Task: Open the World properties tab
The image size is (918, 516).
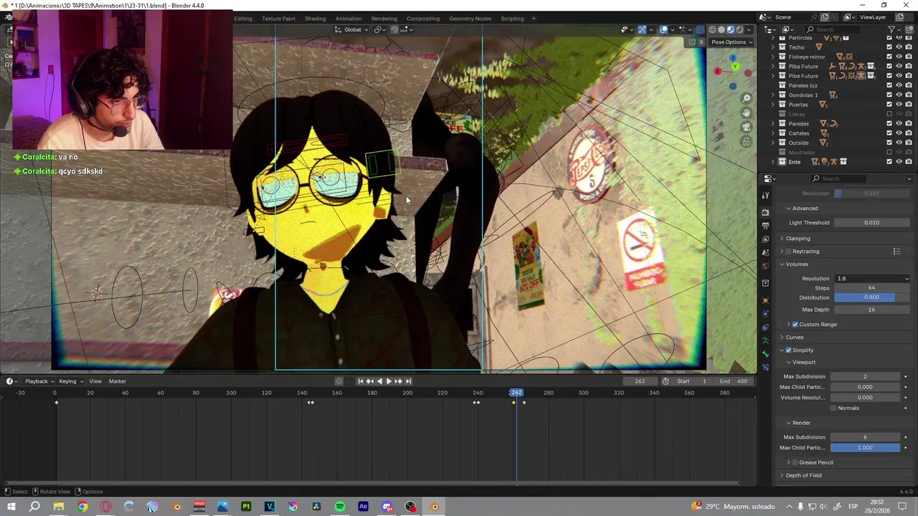Action: [765, 266]
